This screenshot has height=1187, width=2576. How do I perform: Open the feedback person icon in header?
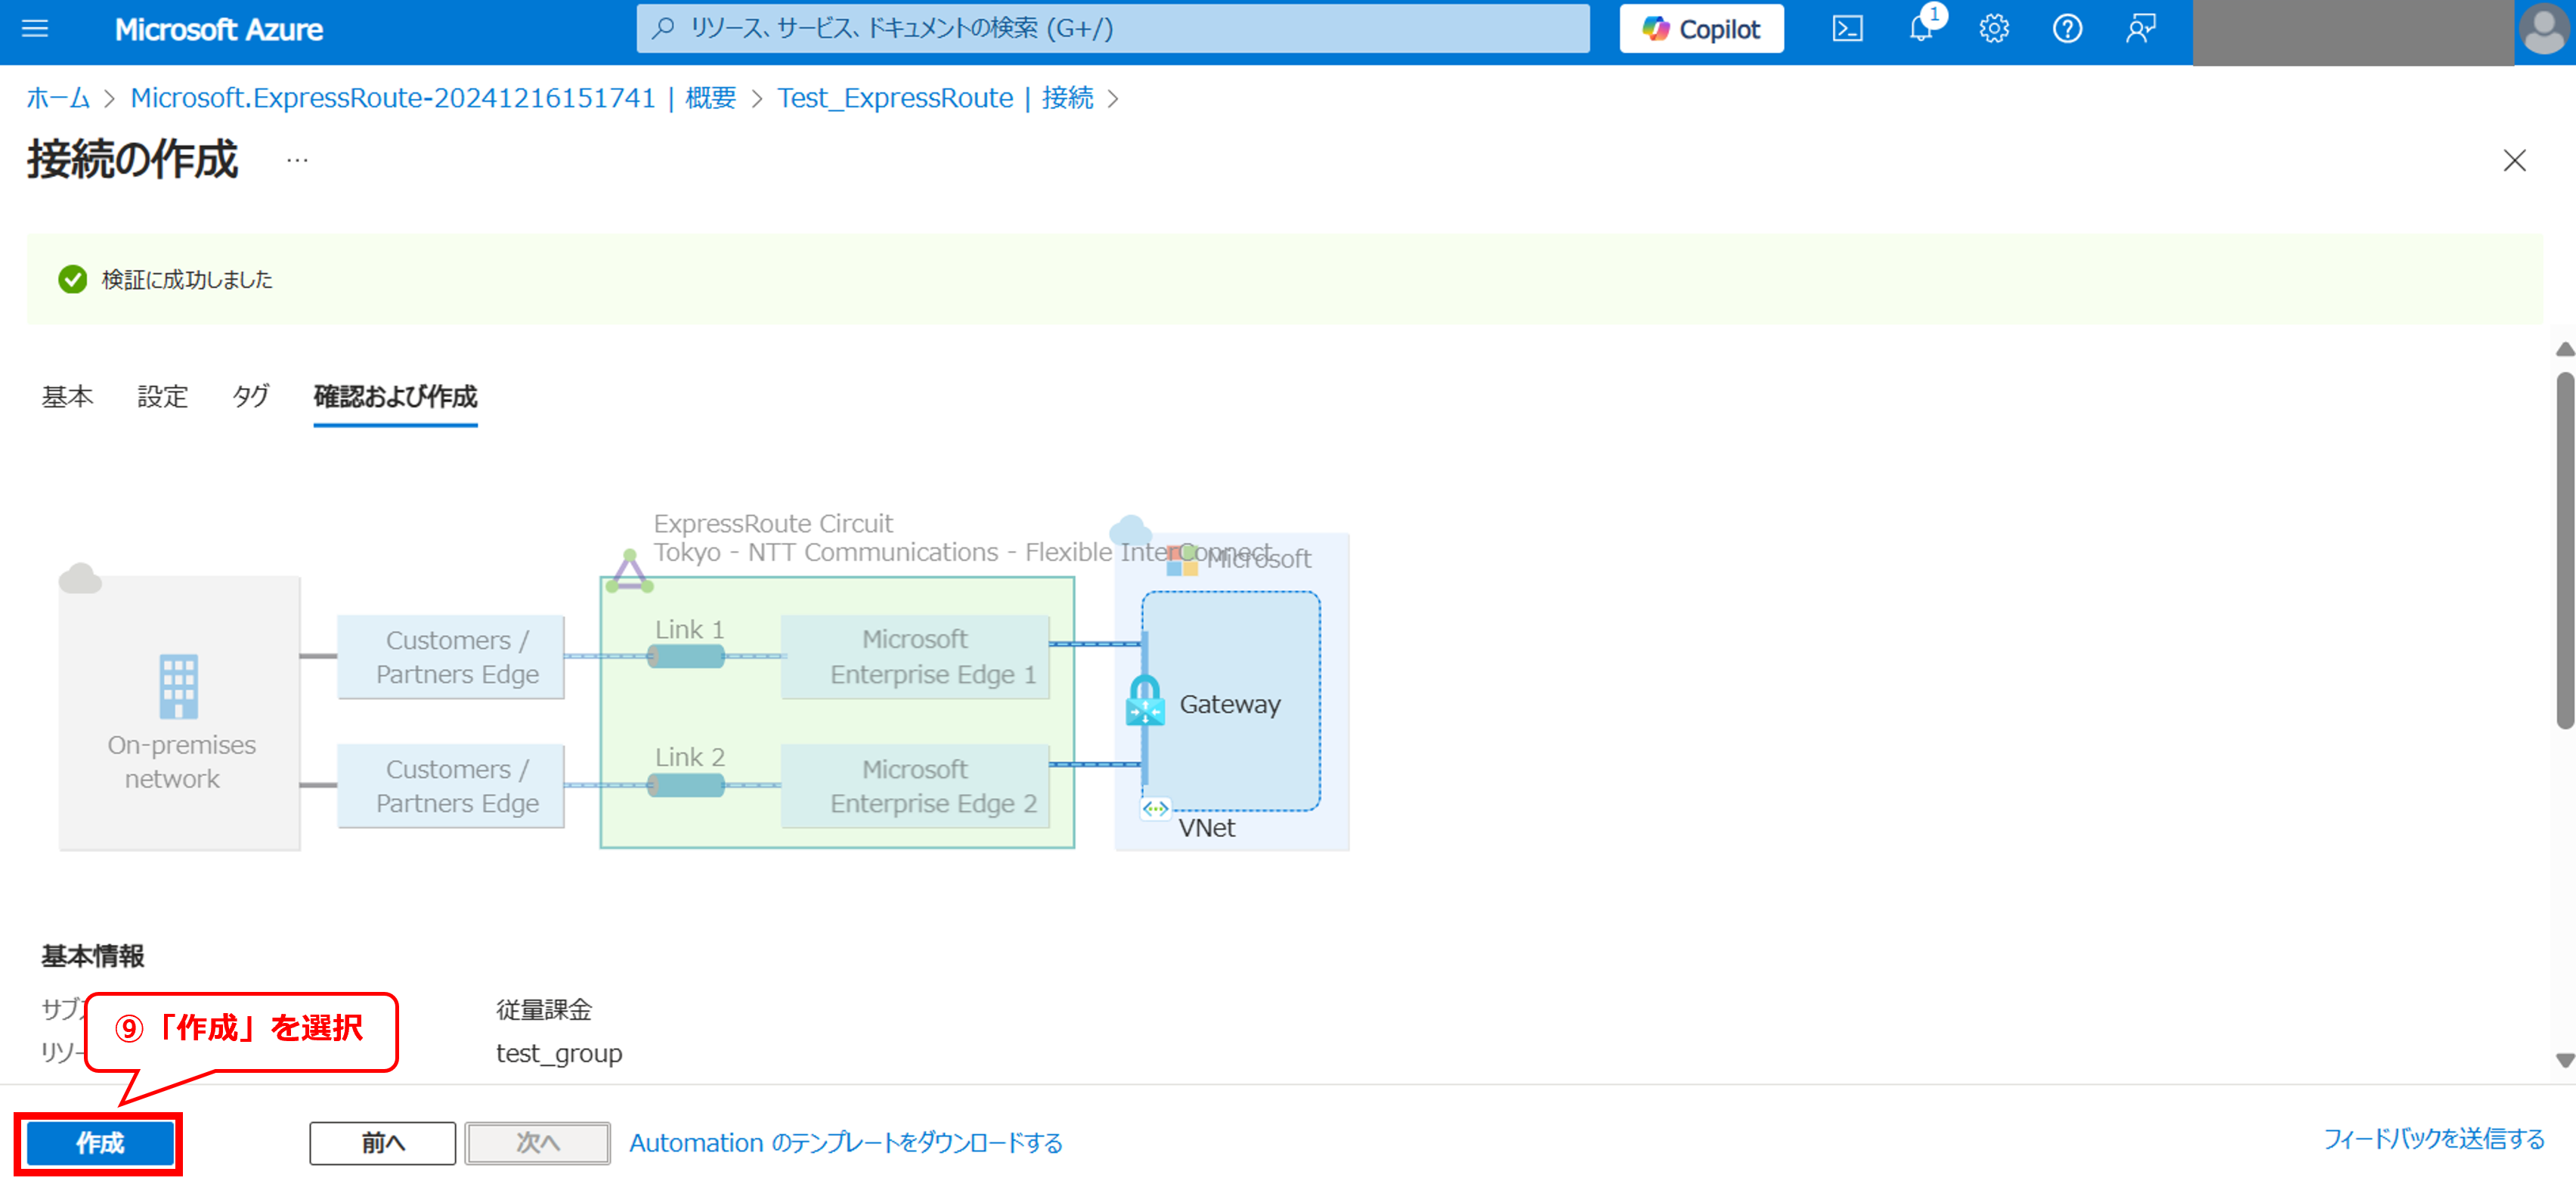[2140, 29]
